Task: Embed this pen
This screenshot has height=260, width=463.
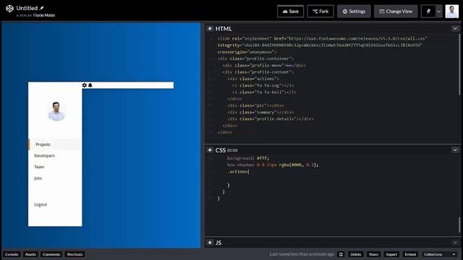Action: tap(410, 254)
